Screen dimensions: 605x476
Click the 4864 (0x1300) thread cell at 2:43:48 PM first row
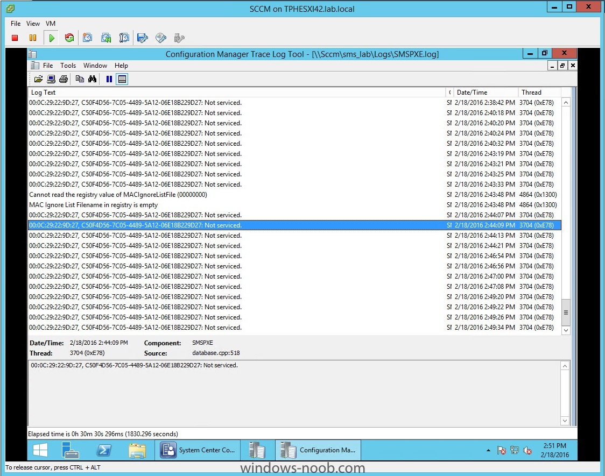point(538,195)
